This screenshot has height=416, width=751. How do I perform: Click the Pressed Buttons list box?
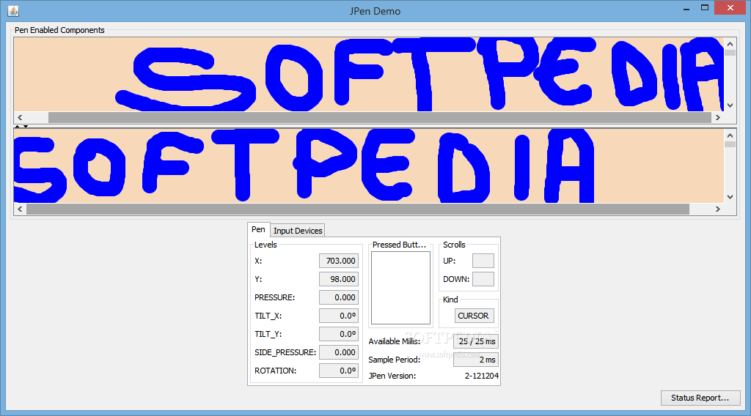pyautogui.click(x=400, y=288)
